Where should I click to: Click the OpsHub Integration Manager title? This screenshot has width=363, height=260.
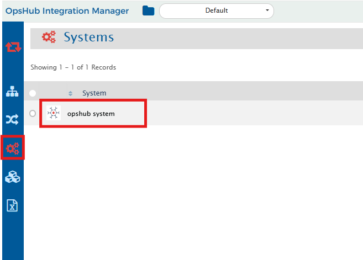coord(67,10)
